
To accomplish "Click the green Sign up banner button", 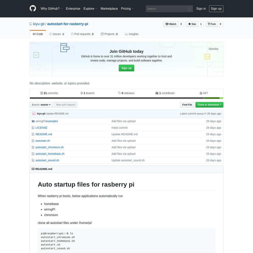I will click(126, 68).
